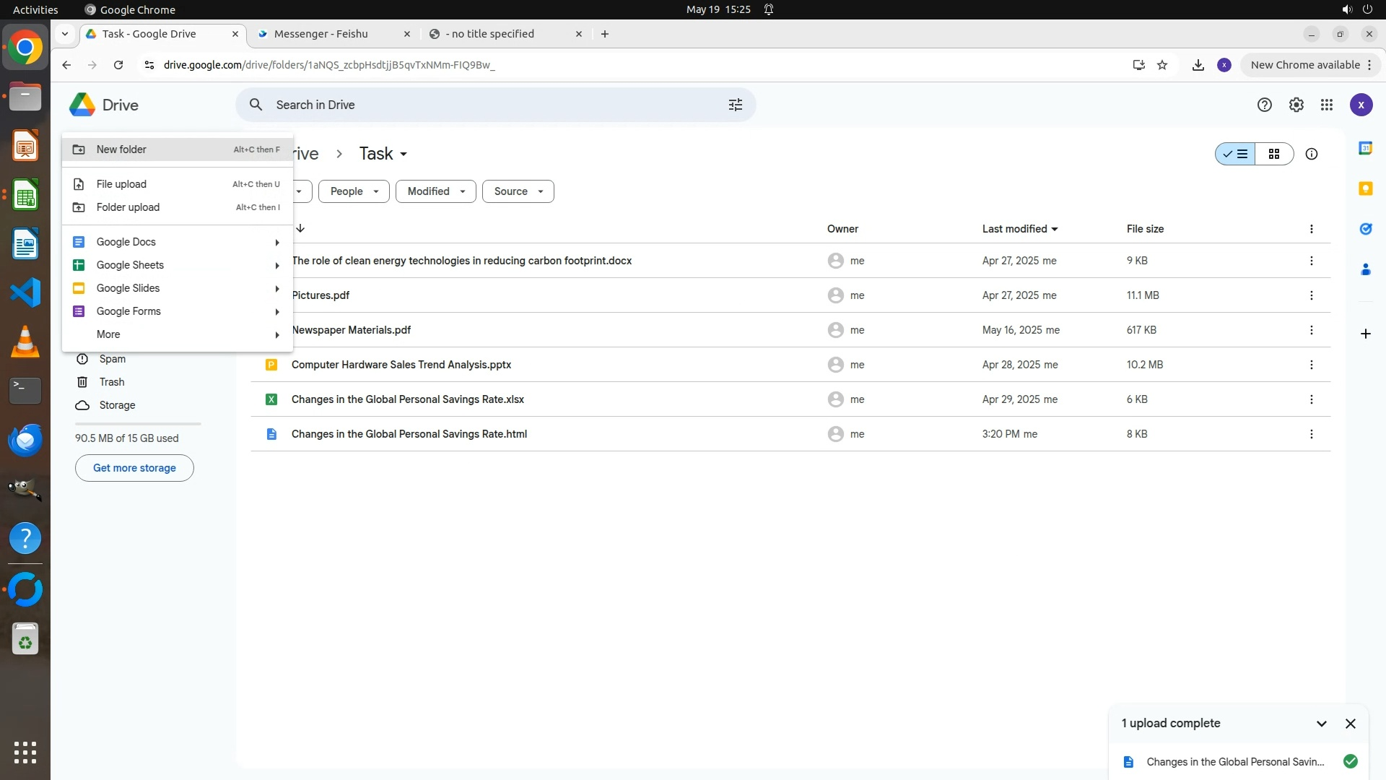Click the Support help icon
Viewport: 1386px width, 780px height.
1264,105
